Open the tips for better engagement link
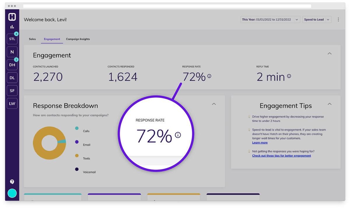The width and height of the screenshot is (350, 208). point(281,155)
